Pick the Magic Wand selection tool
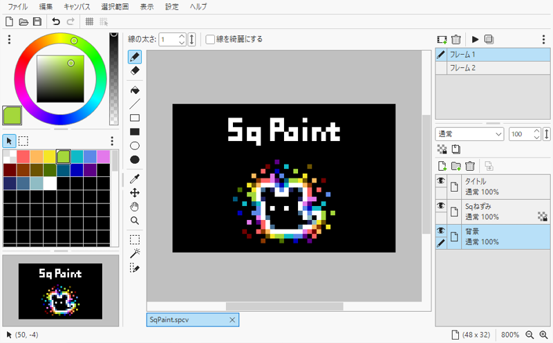The image size is (553, 343). pyautogui.click(x=135, y=253)
